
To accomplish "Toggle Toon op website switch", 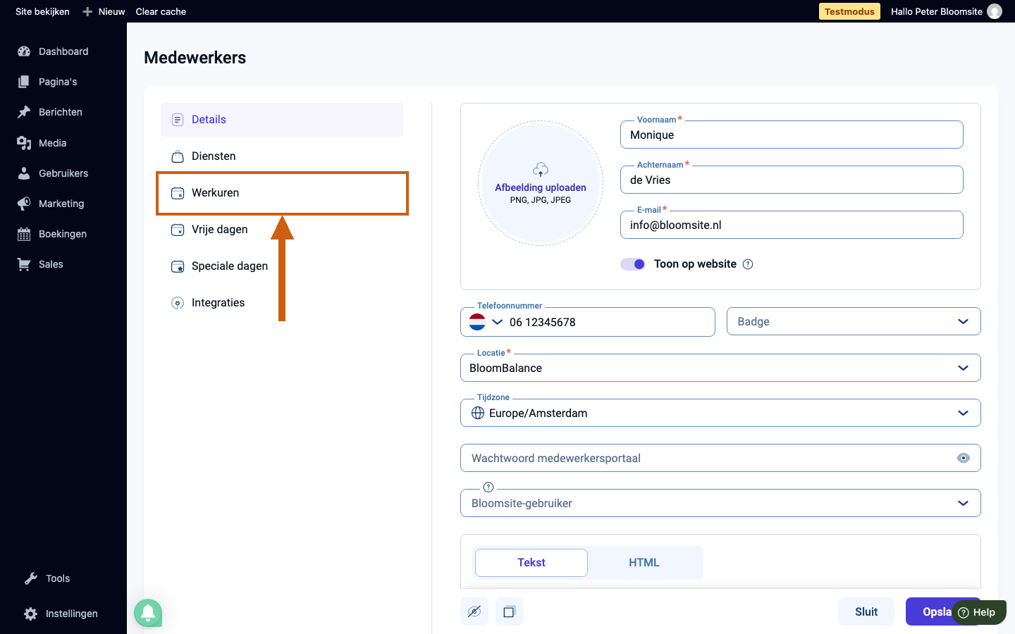I will tap(632, 264).
